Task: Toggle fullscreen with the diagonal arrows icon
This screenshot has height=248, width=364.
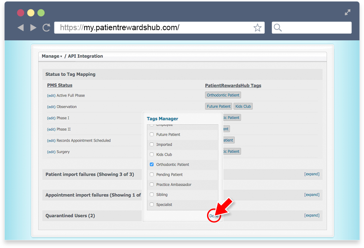Action: 348,12
